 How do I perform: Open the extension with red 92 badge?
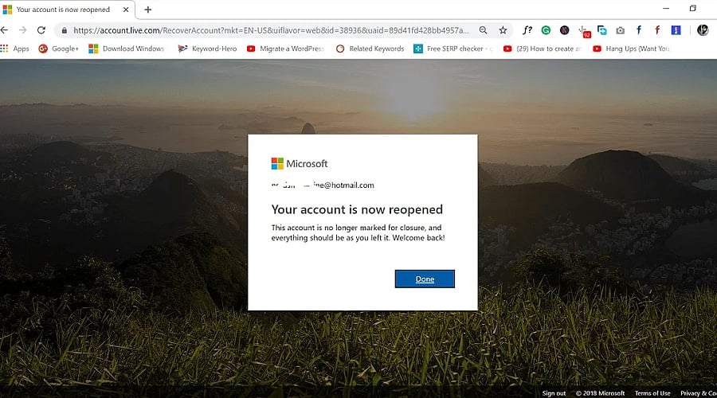584,31
